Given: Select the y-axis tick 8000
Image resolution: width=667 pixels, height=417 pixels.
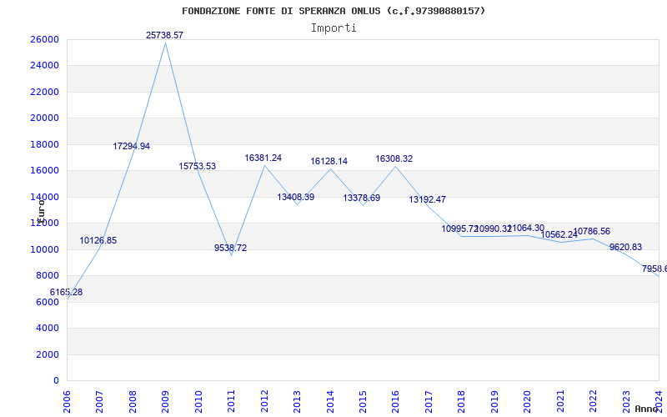Looking at the screenshot, I should 48,276.
